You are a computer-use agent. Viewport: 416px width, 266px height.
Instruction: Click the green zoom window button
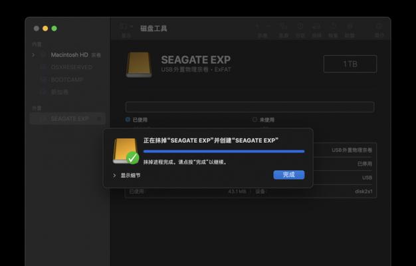[x=54, y=29]
